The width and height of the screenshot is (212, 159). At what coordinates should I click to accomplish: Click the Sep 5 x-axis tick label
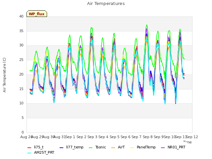point(115,137)
